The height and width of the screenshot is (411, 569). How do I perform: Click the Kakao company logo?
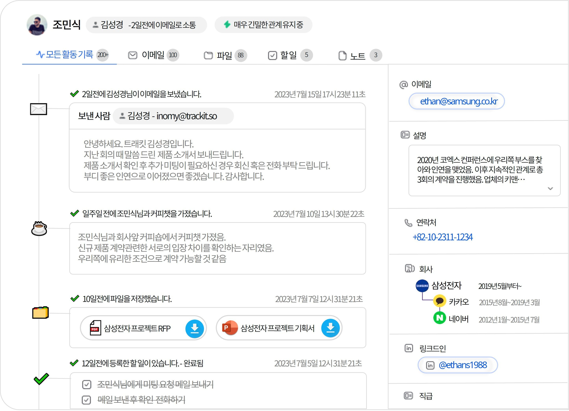[x=439, y=301]
